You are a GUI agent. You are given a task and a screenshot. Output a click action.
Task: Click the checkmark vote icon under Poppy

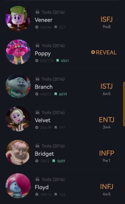[37, 61]
